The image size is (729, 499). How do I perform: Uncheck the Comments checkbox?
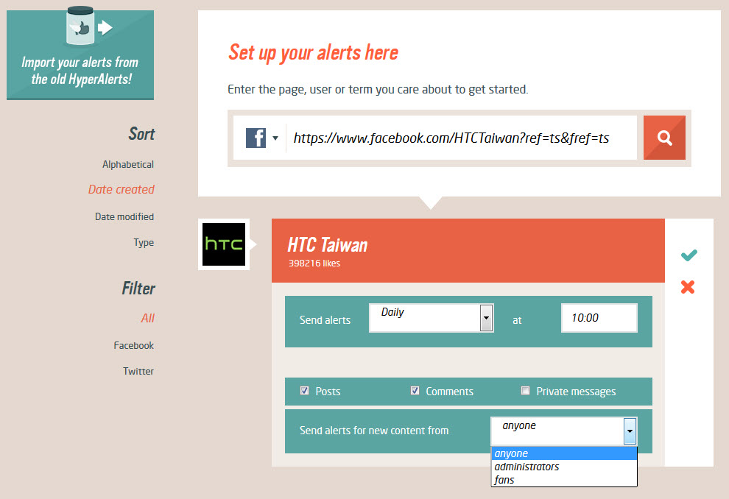(415, 391)
